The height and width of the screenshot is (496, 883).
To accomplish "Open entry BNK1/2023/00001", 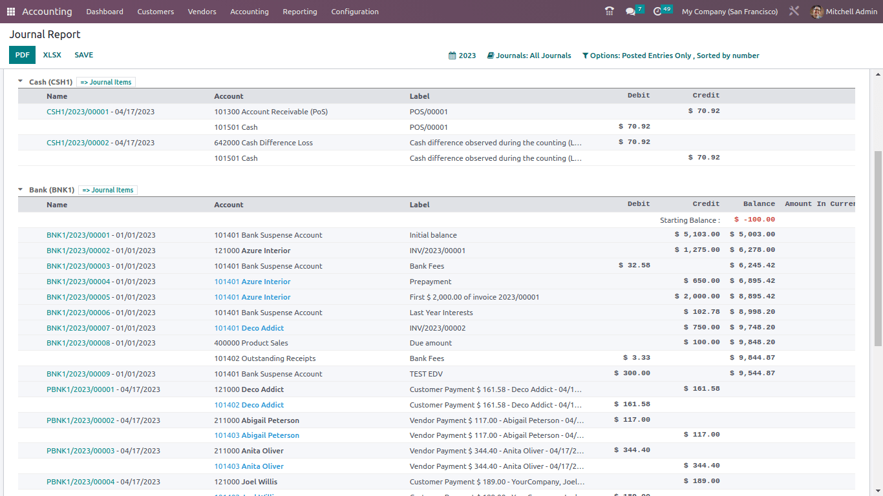I will [78, 235].
